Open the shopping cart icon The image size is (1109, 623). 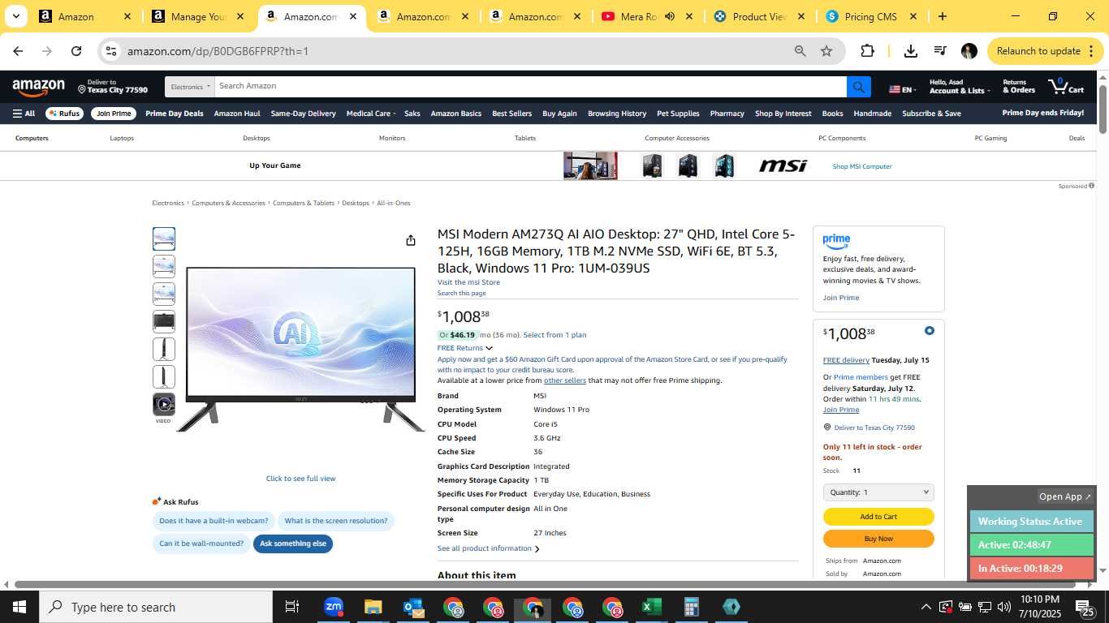[1065, 86]
